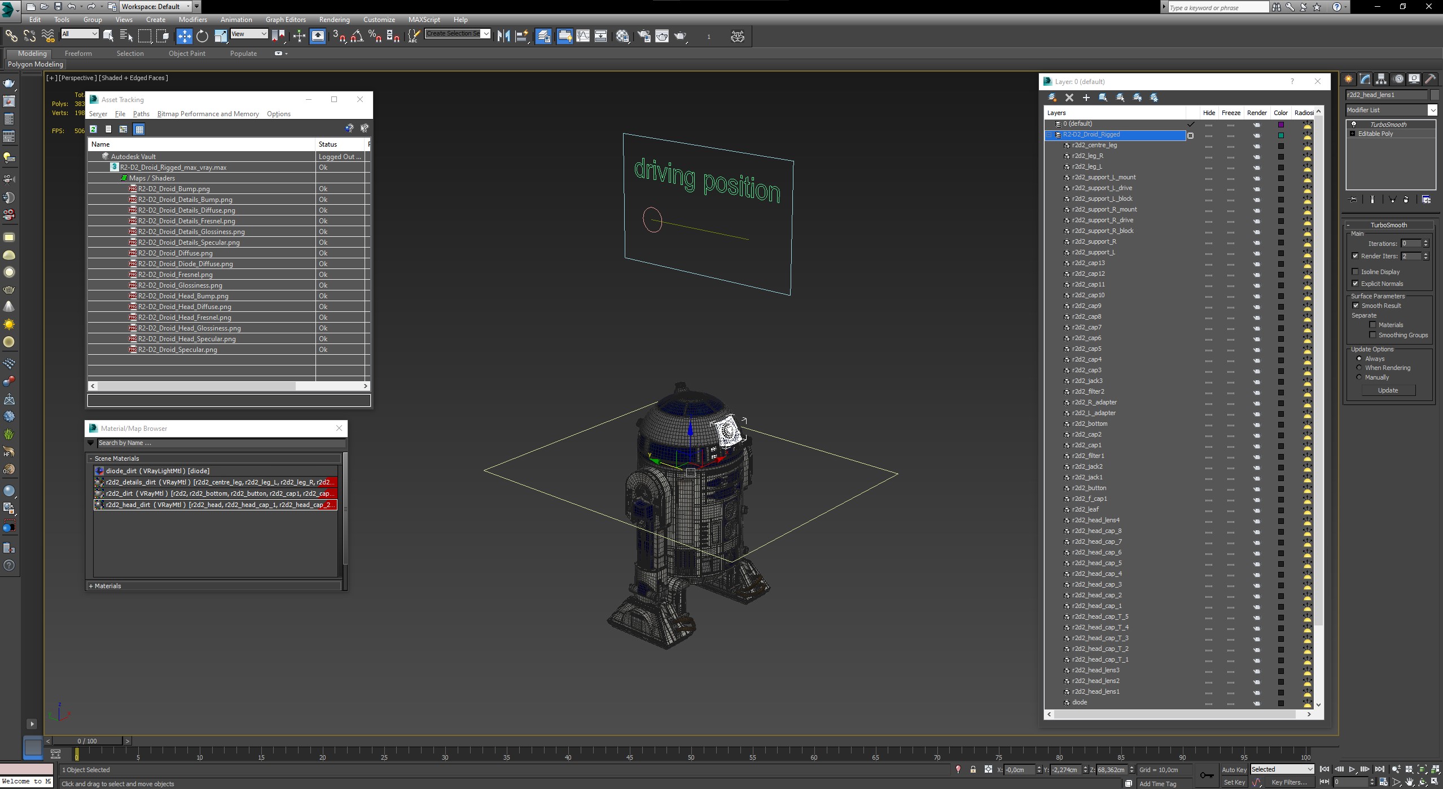1443x789 pixels.
Task: Open the Graph Editors menu
Action: pos(286,19)
